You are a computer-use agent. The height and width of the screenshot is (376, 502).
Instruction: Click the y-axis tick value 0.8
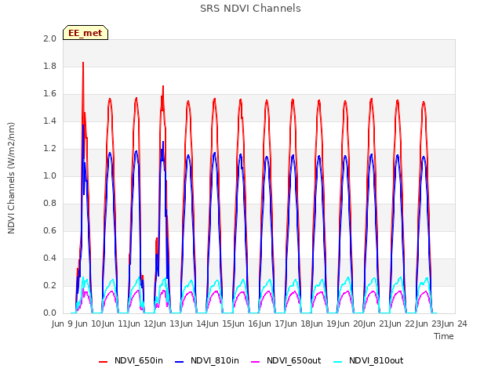click(x=49, y=204)
